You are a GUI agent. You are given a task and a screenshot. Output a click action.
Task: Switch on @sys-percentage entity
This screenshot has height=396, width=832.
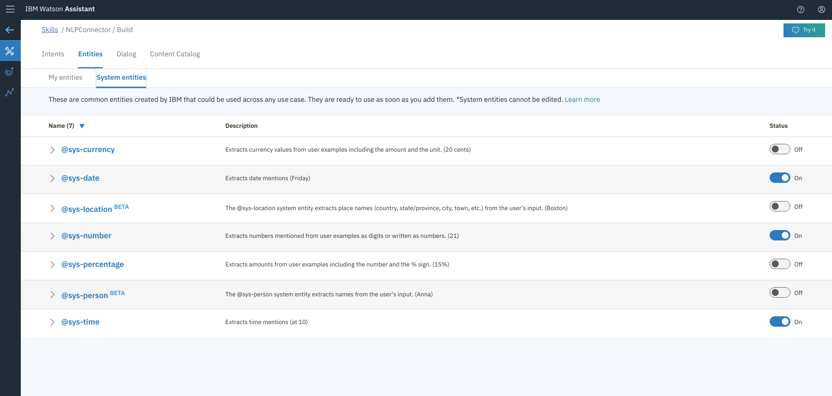click(780, 264)
